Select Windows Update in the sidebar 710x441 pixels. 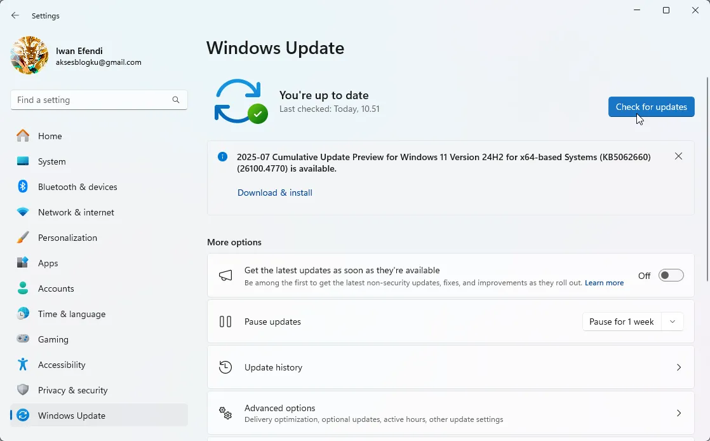tap(71, 416)
